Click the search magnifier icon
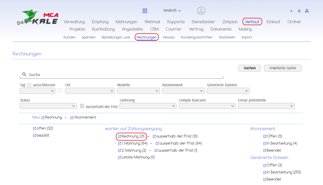Image resolution: width=323 pixels, height=185 pixels. click(24, 74)
